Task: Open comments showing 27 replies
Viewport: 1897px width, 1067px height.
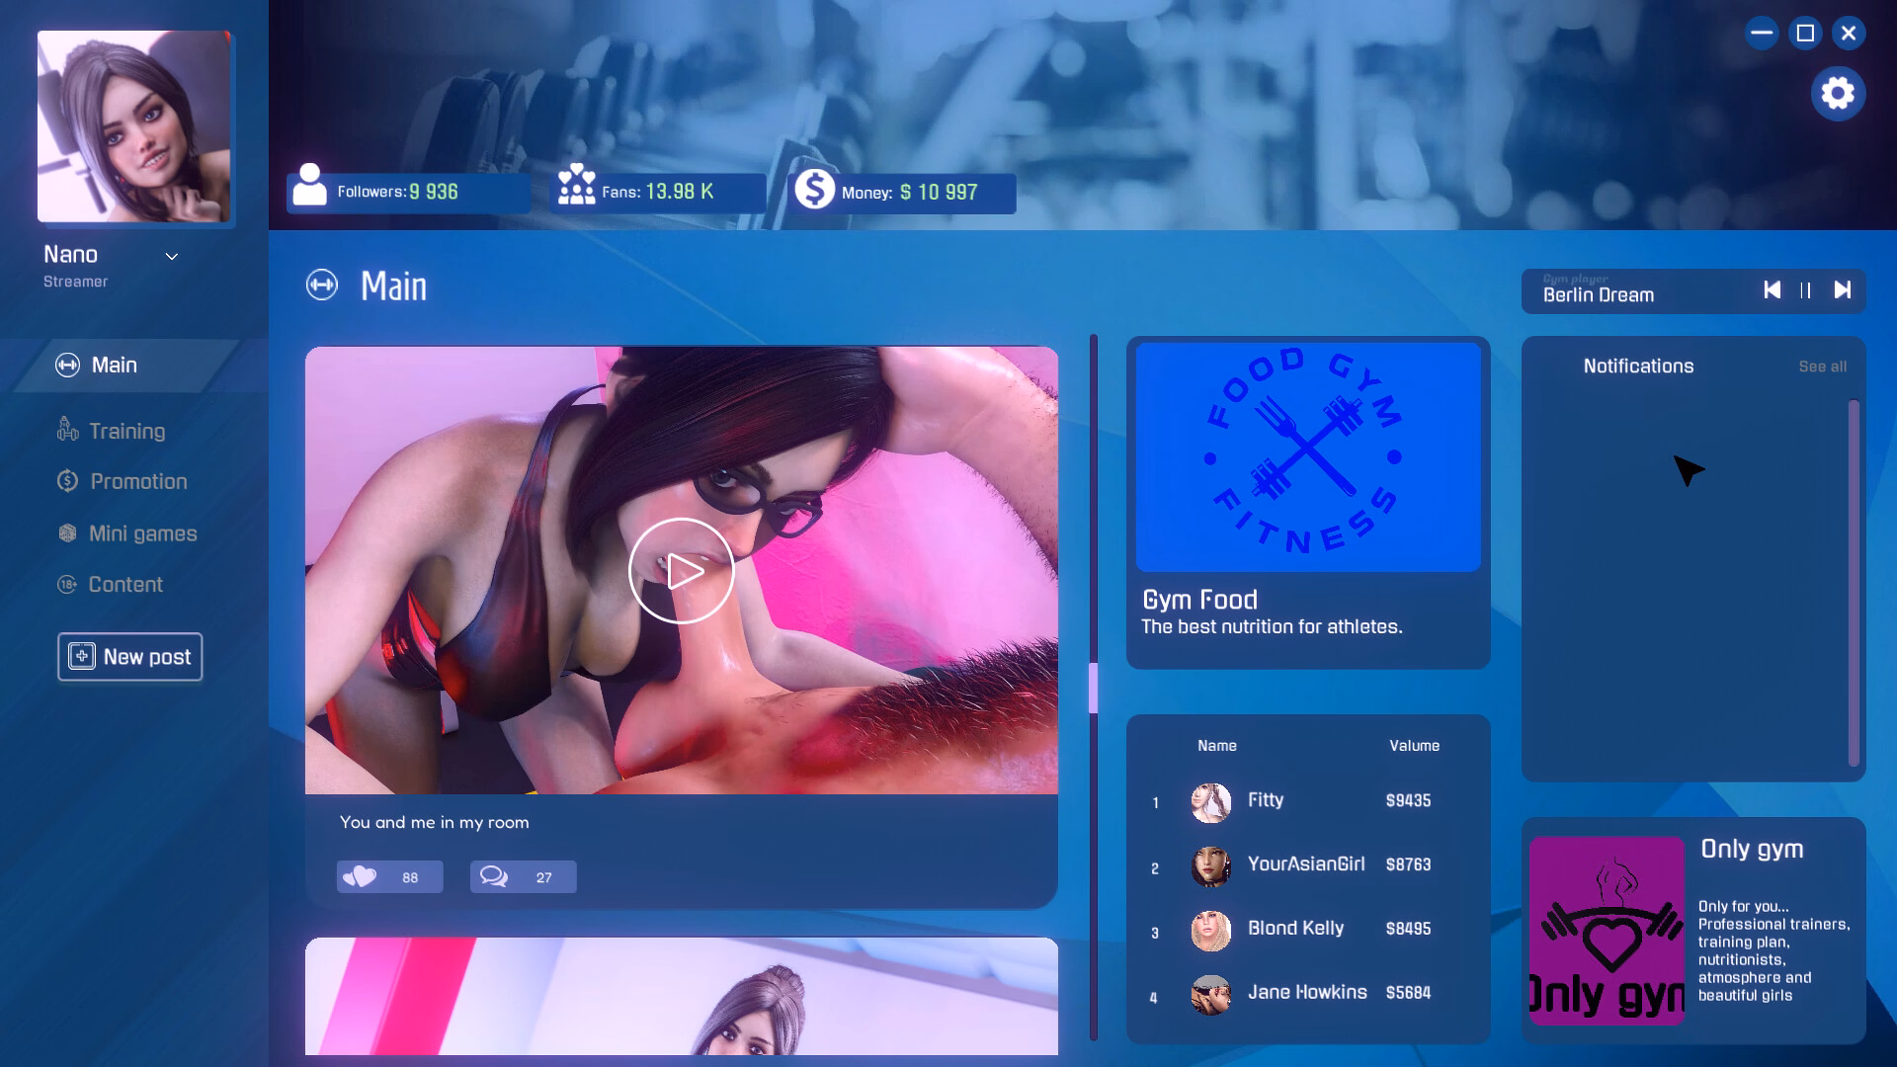Action: pos(523,877)
